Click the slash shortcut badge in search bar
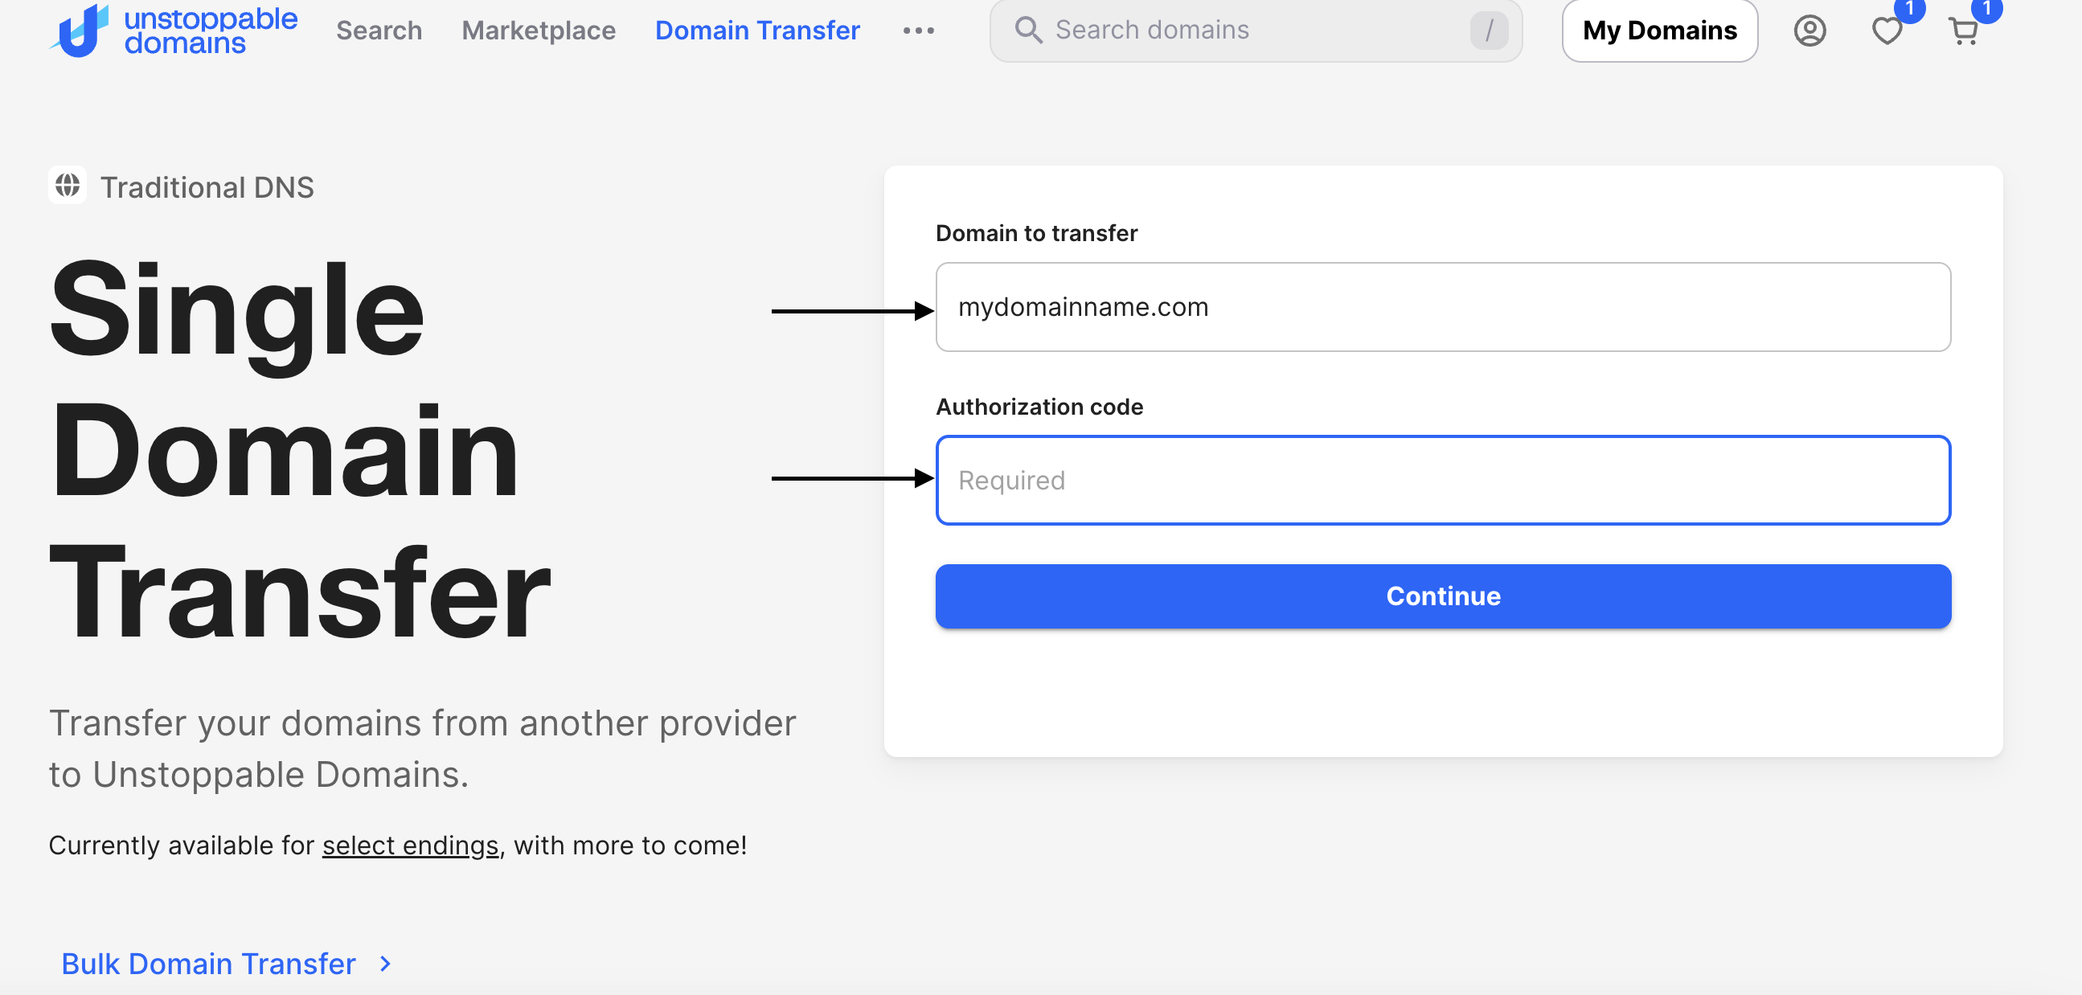2082x995 pixels. click(x=1490, y=31)
